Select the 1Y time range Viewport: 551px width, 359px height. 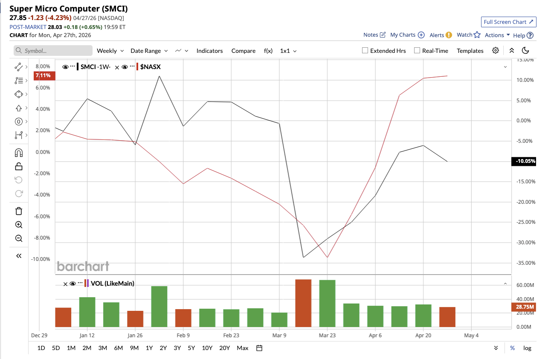click(x=149, y=348)
